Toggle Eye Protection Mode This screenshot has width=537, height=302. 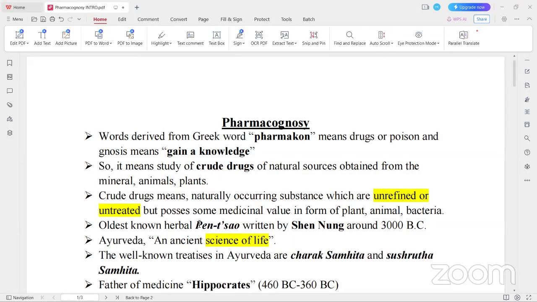coord(418,38)
